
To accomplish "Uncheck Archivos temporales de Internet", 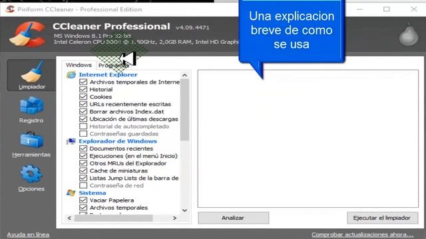I will pyautogui.click(x=83, y=82).
